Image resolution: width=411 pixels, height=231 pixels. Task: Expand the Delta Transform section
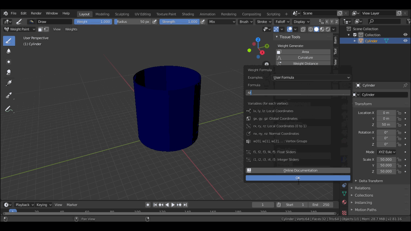pyautogui.click(x=370, y=181)
